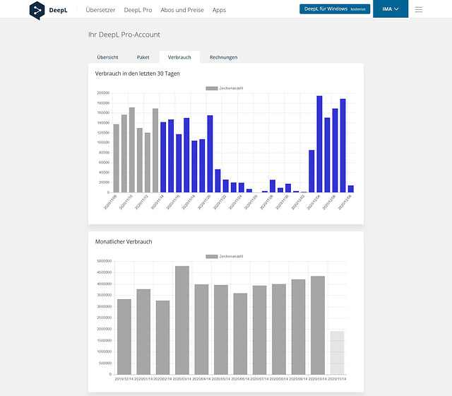
Task: Open the Apps navigation link
Action: 219,10
